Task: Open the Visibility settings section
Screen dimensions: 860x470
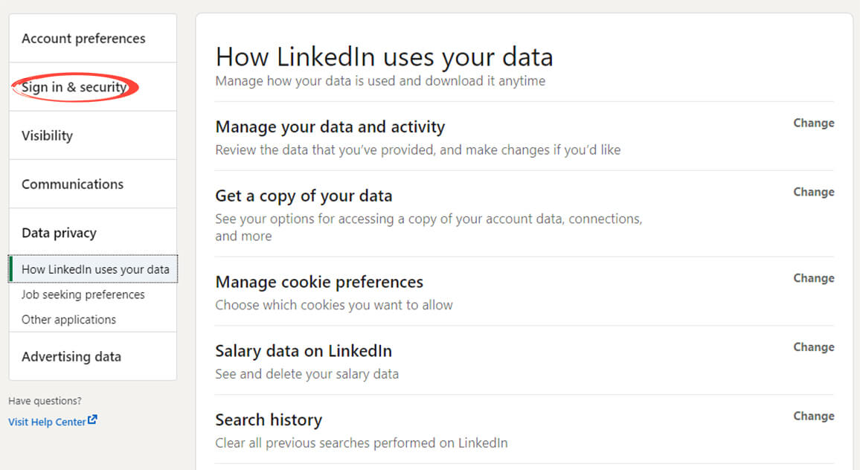Action: (47, 135)
